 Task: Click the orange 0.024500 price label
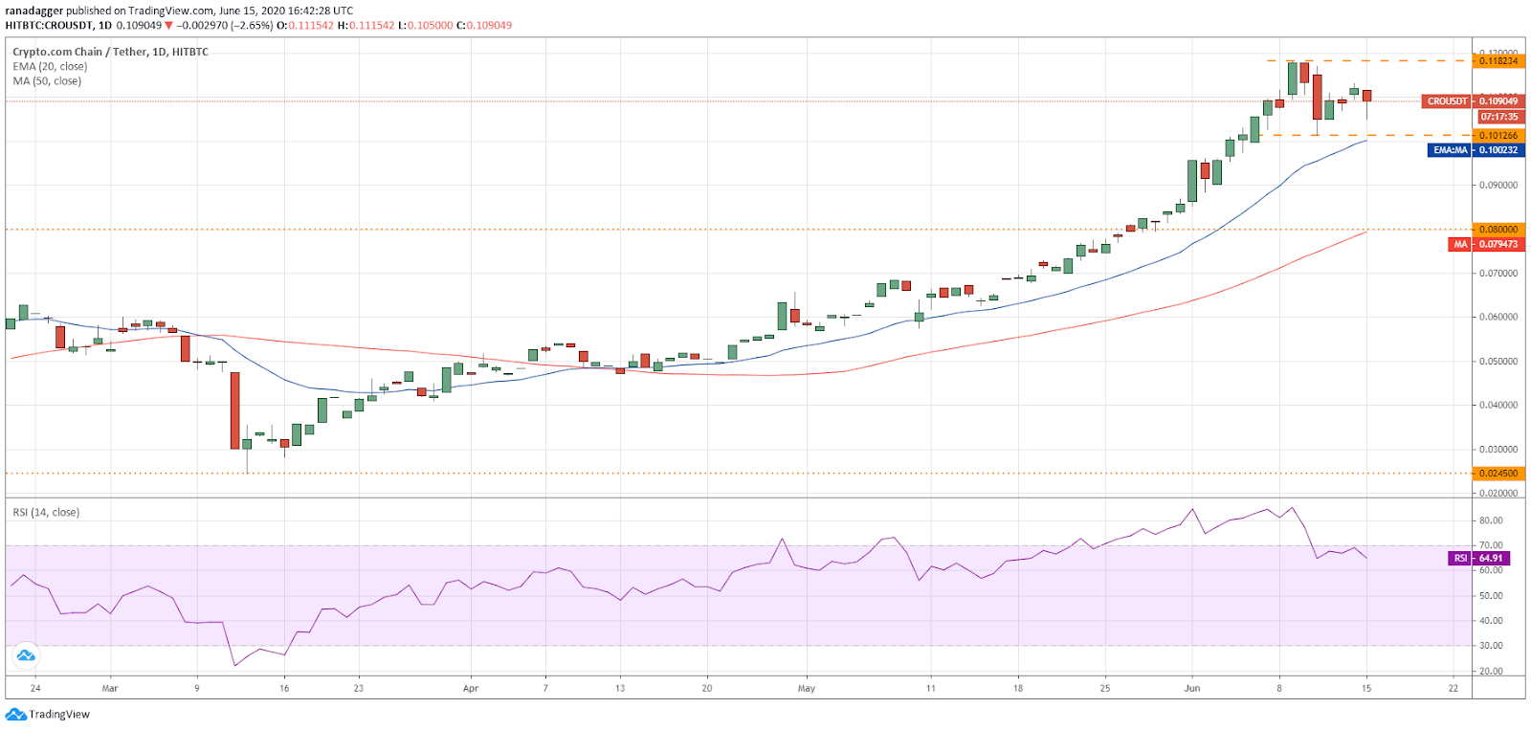click(1498, 473)
